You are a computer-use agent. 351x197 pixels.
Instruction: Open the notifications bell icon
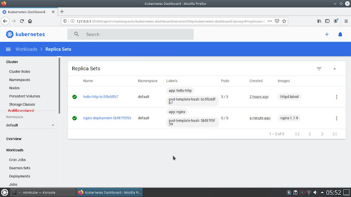[340, 34]
